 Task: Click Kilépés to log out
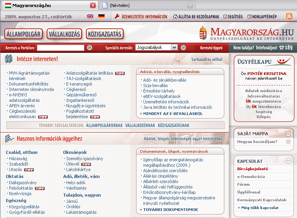coord(264,117)
